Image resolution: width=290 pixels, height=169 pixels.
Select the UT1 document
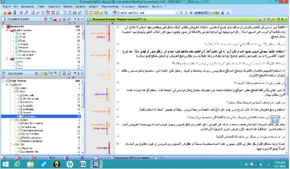click(21, 62)
